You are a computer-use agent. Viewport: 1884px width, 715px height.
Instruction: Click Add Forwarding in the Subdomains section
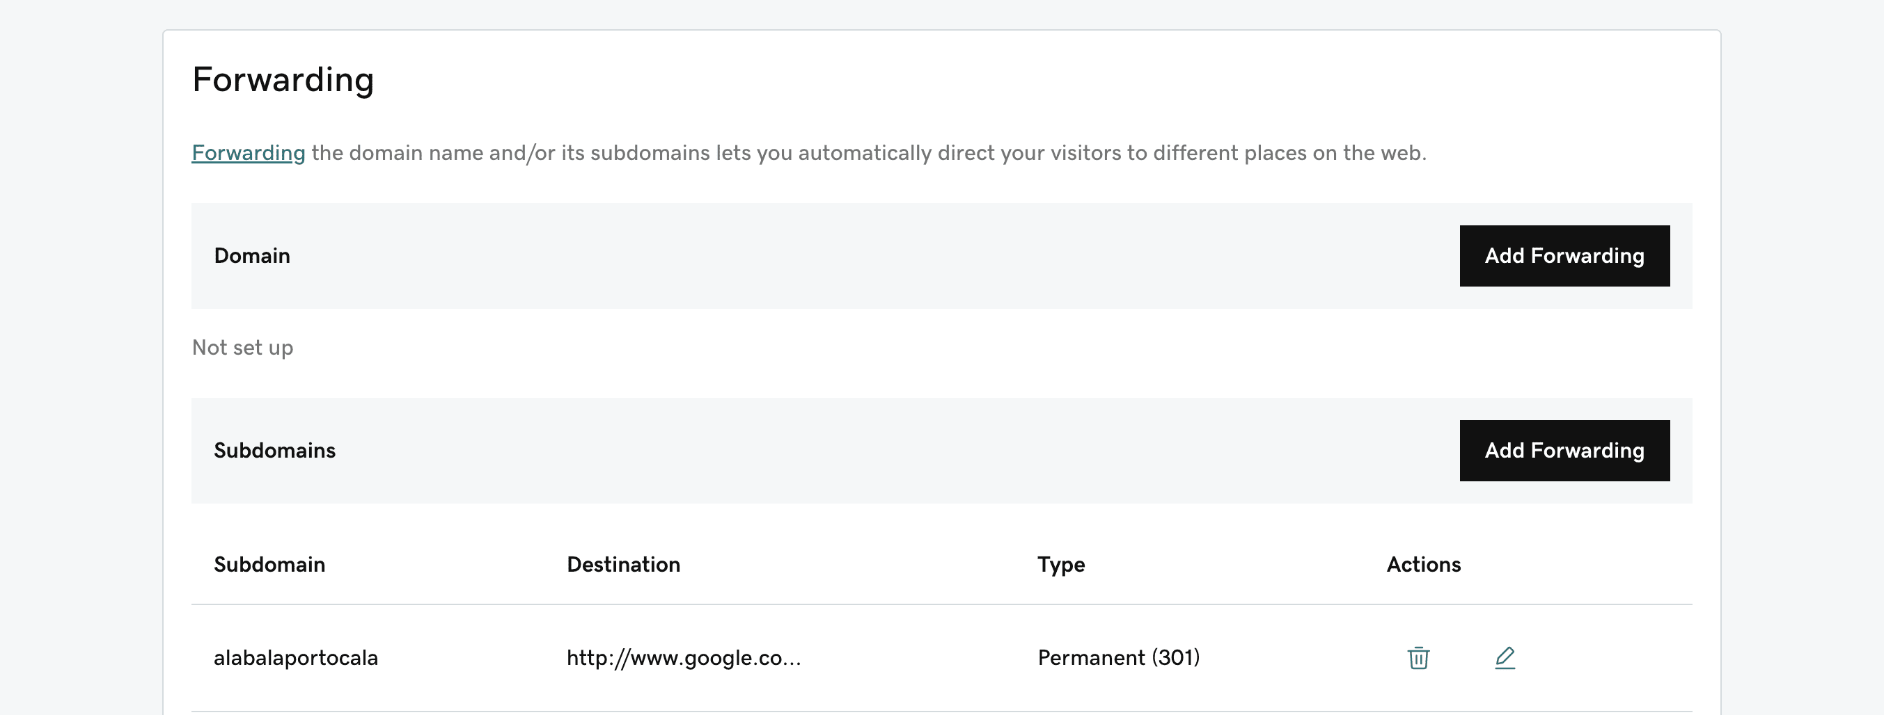click(x=1564, y=451)
